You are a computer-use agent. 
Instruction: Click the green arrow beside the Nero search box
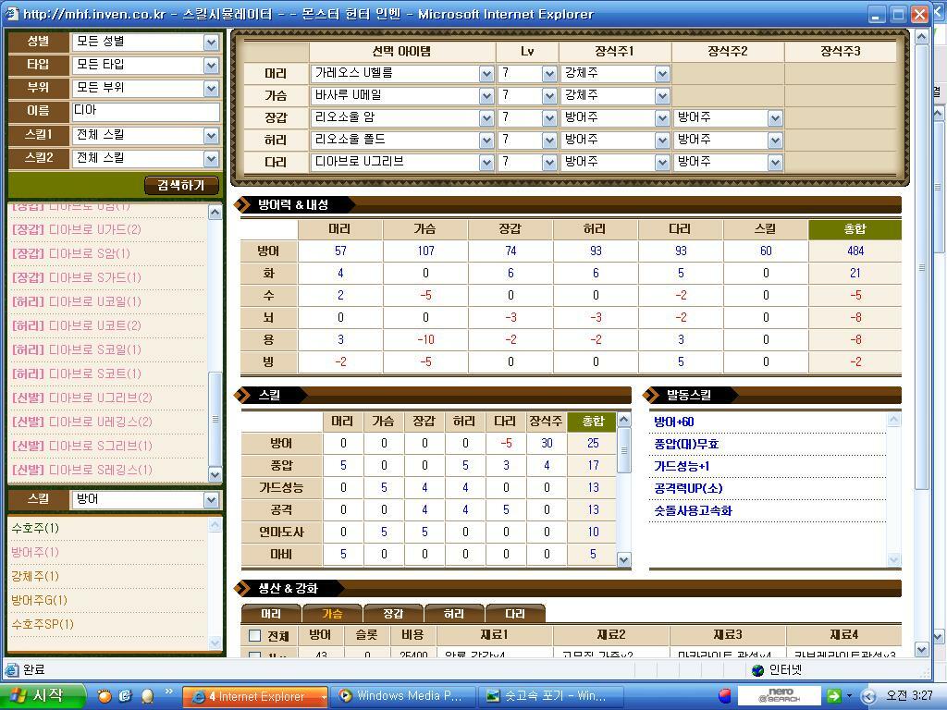tap(835, 695)
